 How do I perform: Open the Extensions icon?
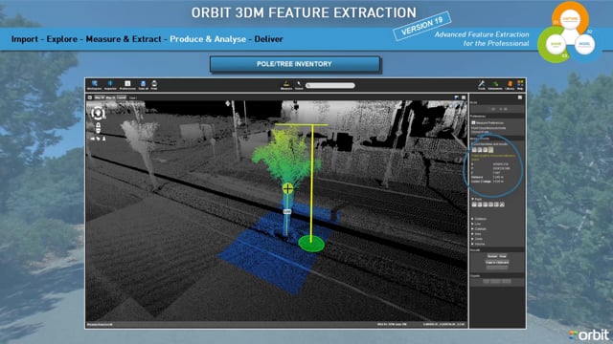pos(495,85)
